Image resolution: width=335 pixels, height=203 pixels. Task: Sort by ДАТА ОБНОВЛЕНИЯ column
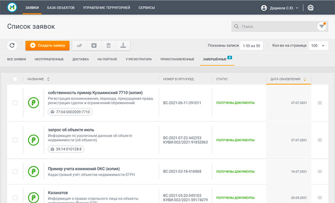289,79
